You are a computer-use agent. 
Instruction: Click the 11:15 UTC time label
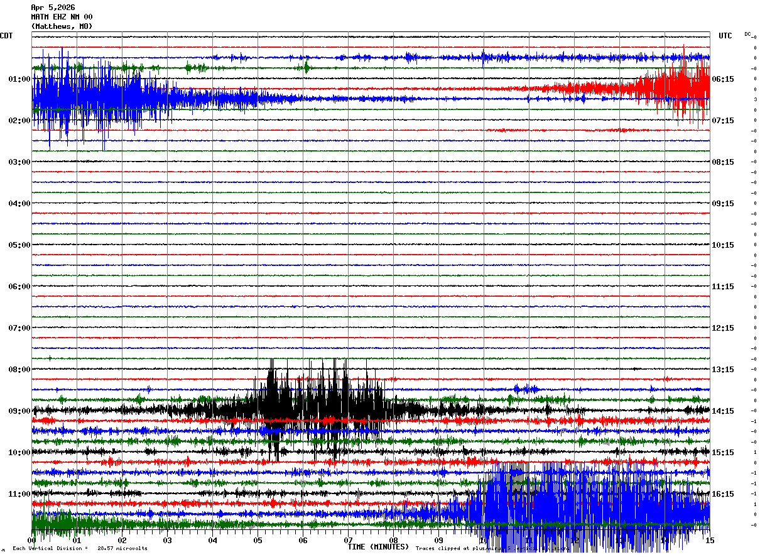coord(724,287)
